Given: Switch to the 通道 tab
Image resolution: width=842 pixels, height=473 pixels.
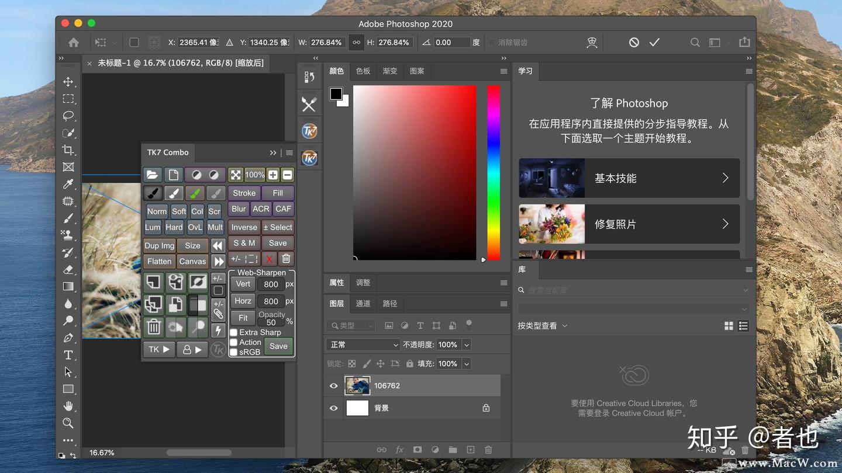Looking at the screenshot, I should [363, 304].
